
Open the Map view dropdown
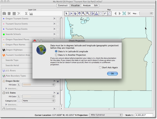(146, 13)
